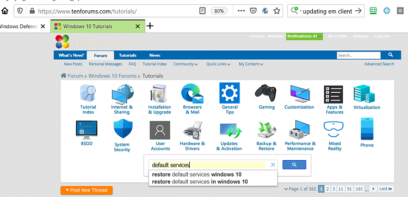Open the Installation & Upgrade category icon
This screenshot has height=197, width=408.
coord(159,94)
